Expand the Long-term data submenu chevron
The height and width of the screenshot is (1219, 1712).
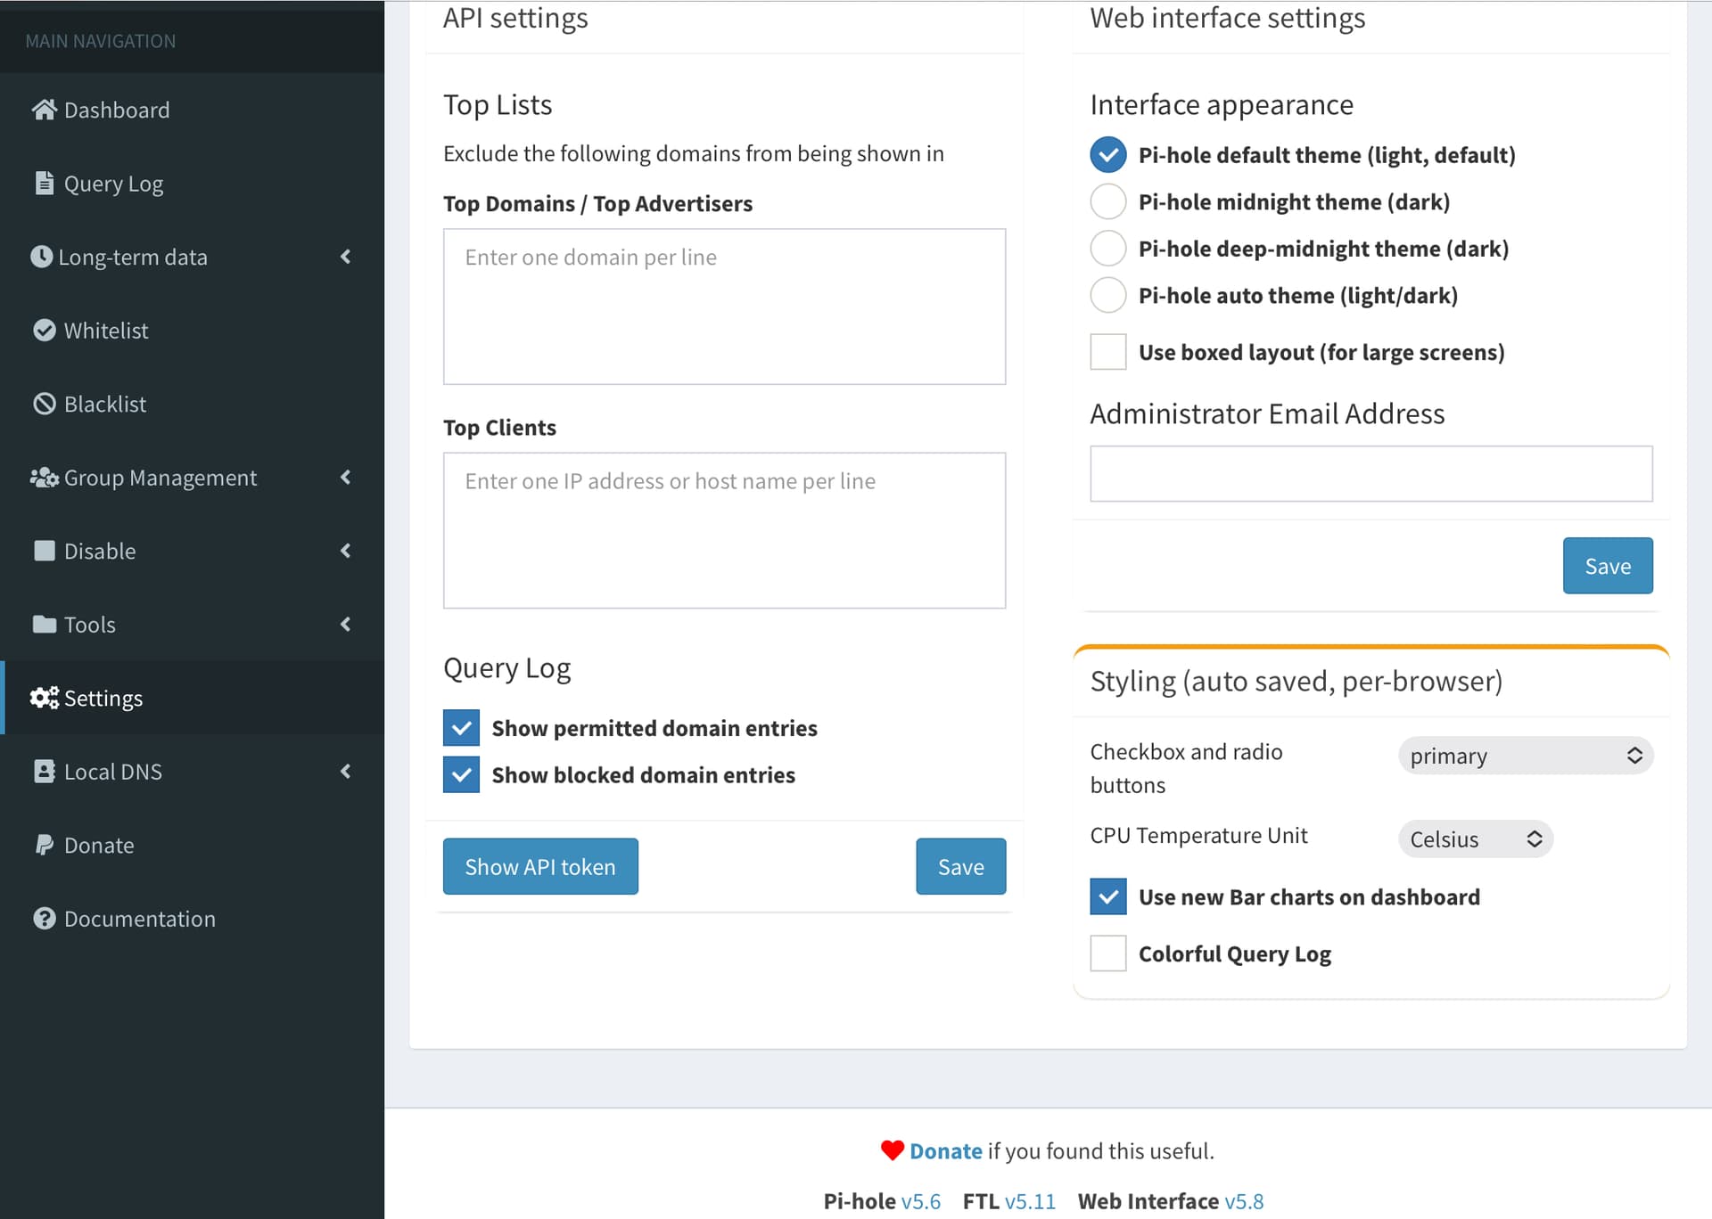pyautogui.click(x=346, y=257)
